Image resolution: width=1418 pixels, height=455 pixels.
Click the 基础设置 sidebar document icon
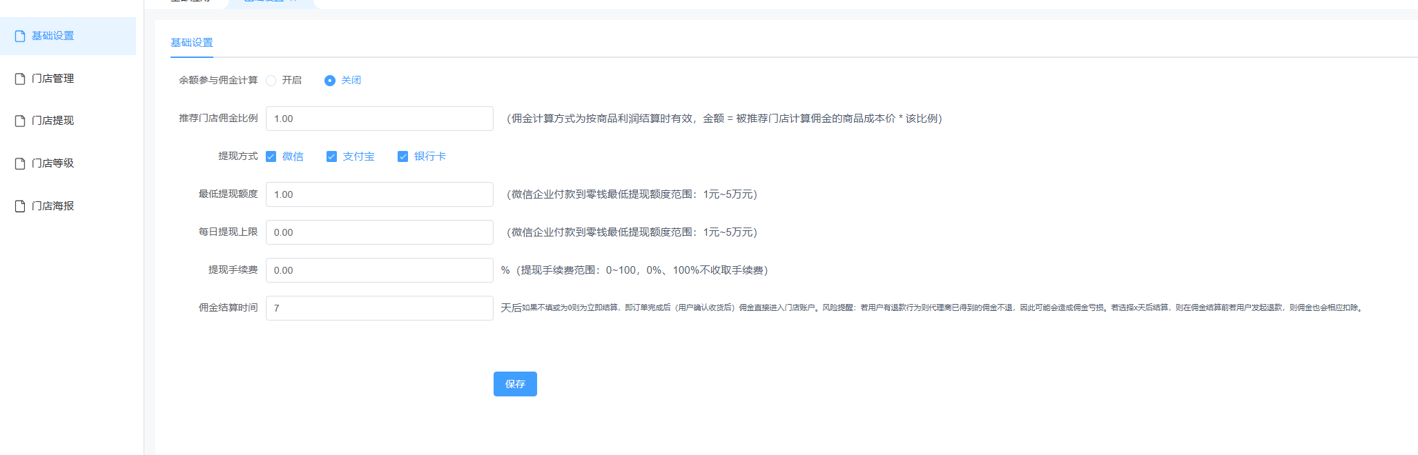20,36
